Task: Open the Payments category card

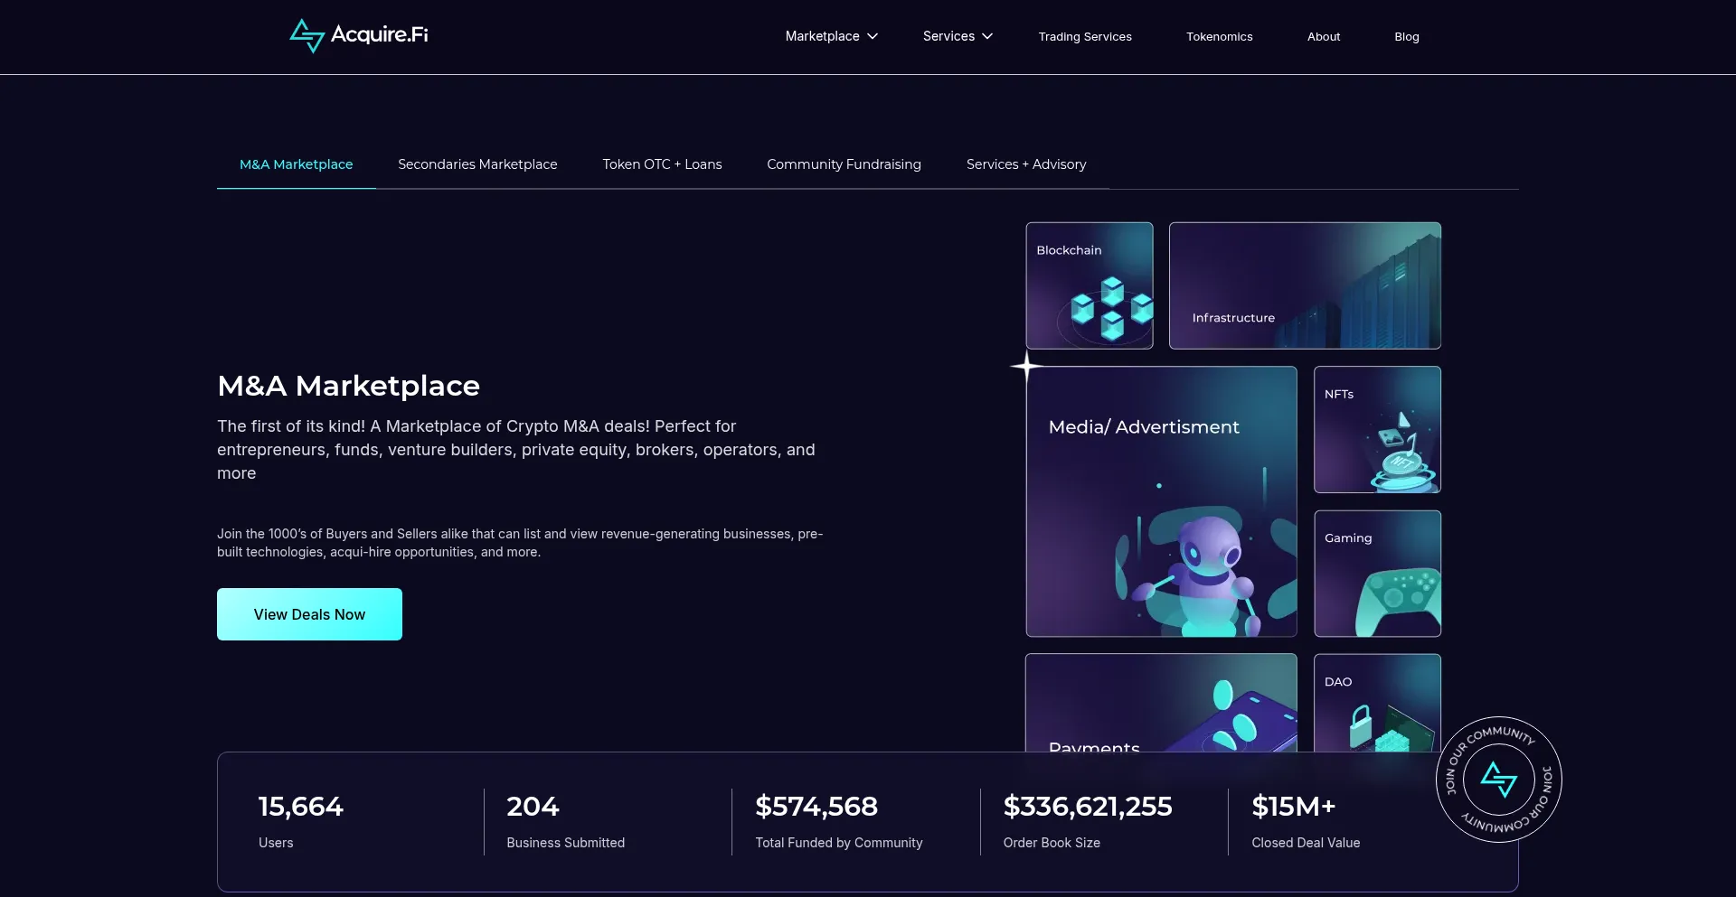Action: click(x=1161, y=703)
